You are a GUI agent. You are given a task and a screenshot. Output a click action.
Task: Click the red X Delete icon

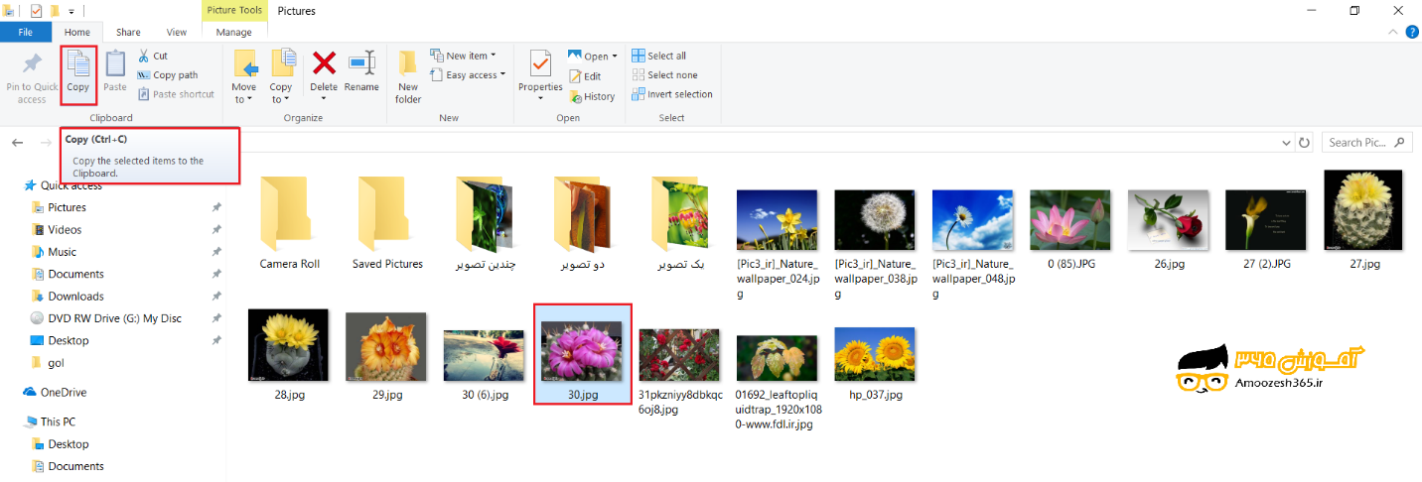324,63
